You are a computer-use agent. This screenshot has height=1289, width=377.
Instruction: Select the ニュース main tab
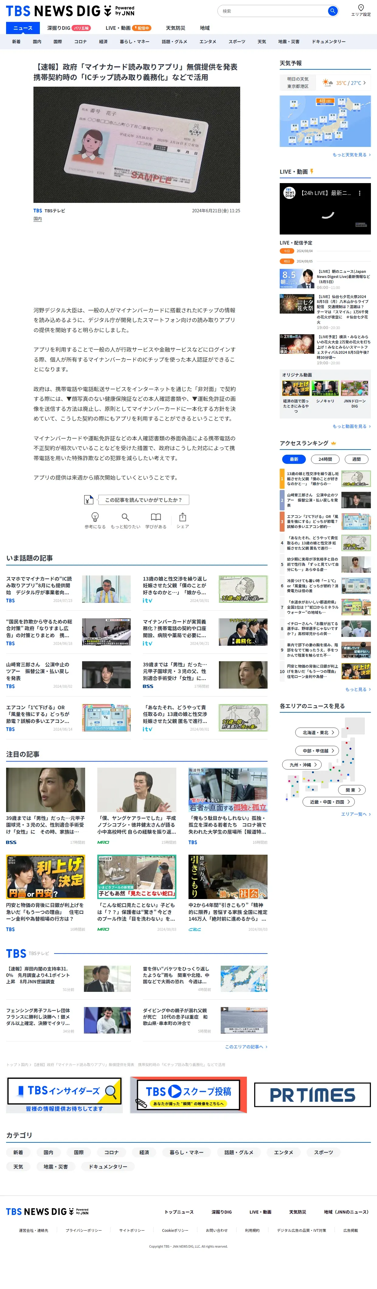tap(22, 28)
